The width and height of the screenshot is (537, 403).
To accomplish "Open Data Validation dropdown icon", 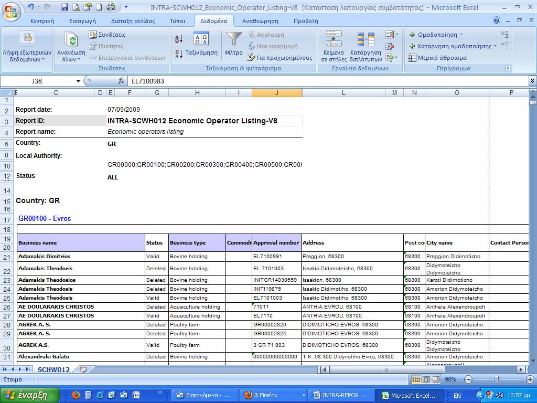I will tap(392, 35).
